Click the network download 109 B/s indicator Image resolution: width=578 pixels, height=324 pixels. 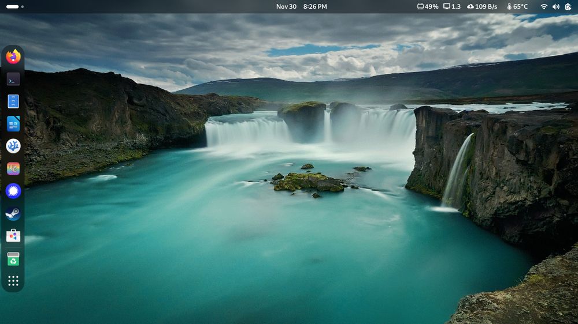click(x=482, y=6)
